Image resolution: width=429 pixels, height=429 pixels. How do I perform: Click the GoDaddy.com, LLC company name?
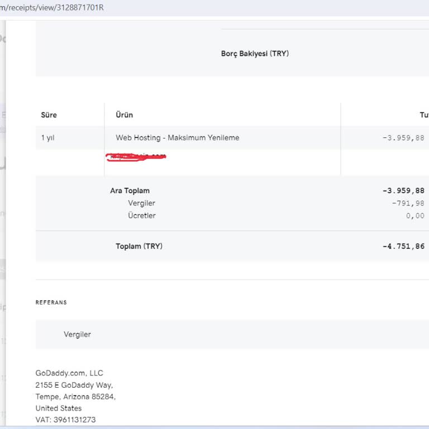pos(69,373)
